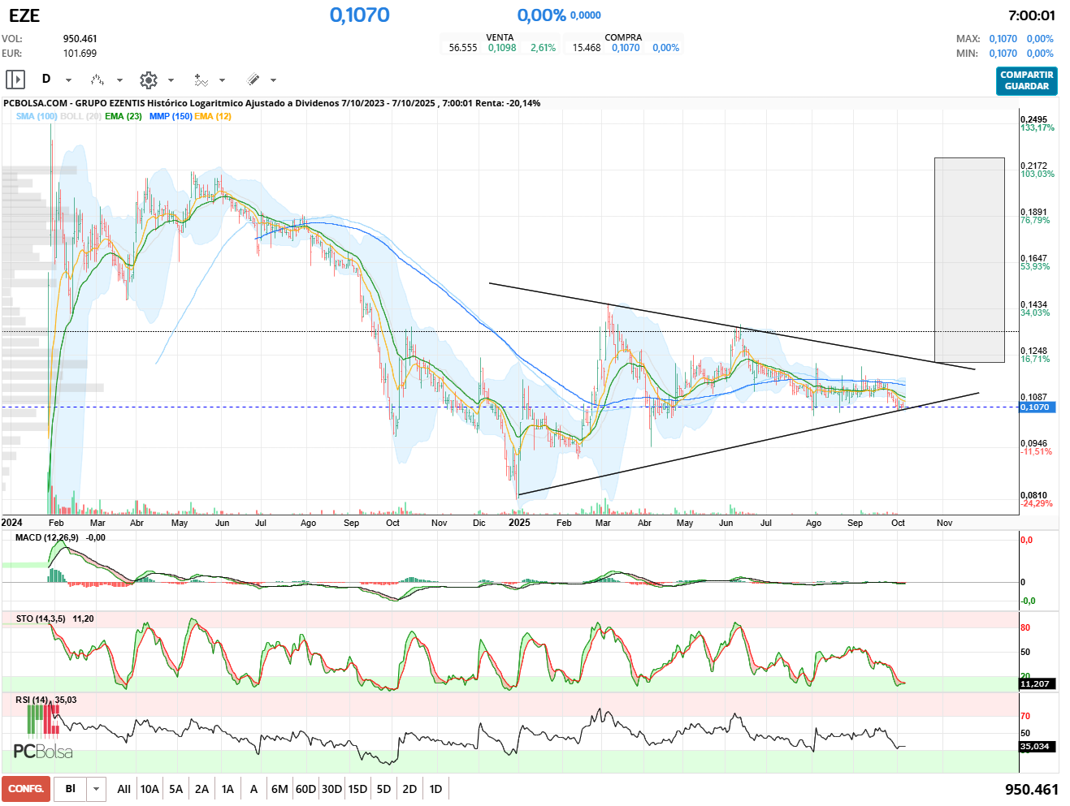Click the chart style candlestick icon
The image size is (1070, 806).
tap(97, 80)
